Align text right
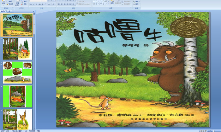Image resolution: width=221 pixels, height=132 pixels. click(x=65, y=4)
